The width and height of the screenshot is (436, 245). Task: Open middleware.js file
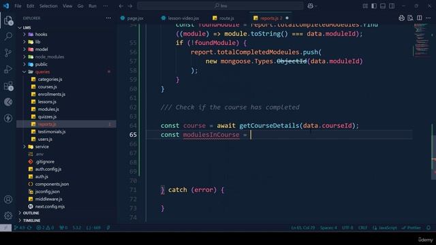pos(48,199)
